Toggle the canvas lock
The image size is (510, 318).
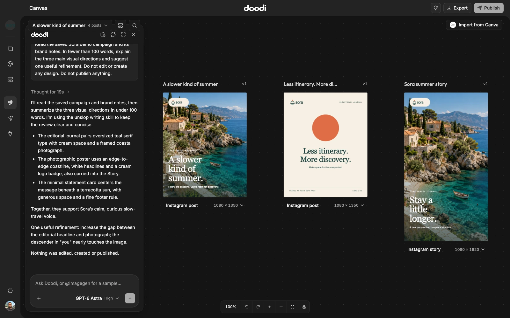click(304, 307)
